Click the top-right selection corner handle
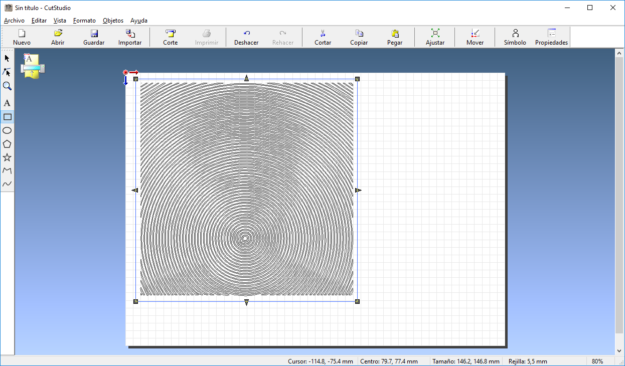The height and width of the screenshot is (366, 625). [357, 79]
